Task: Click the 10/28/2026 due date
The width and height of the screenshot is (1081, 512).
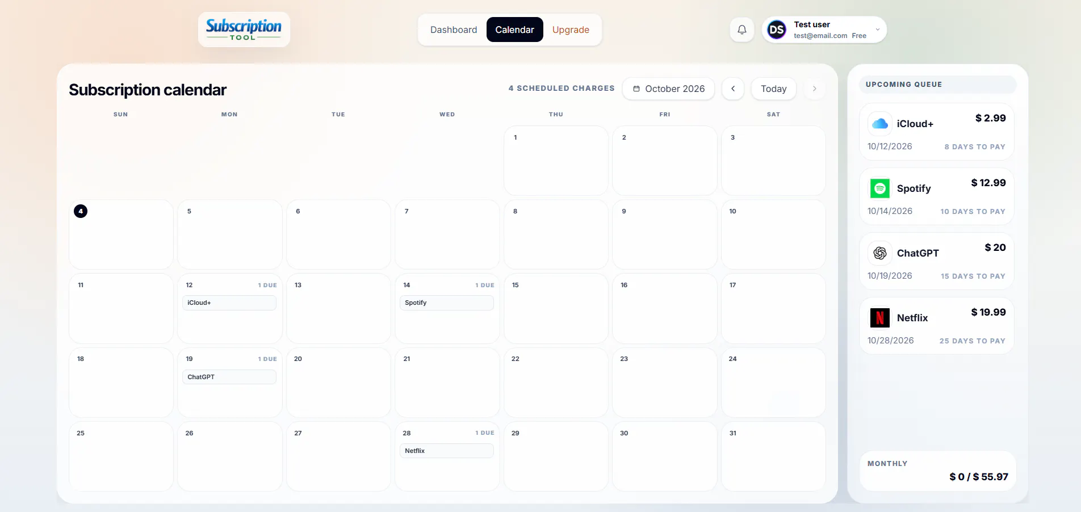Action: [890, 341]
